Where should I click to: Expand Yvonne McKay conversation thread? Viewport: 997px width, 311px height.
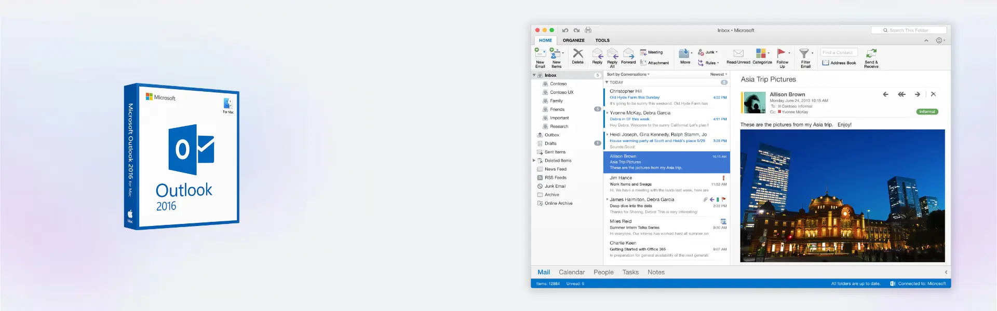pyautogui.click(x=607, y=112)
